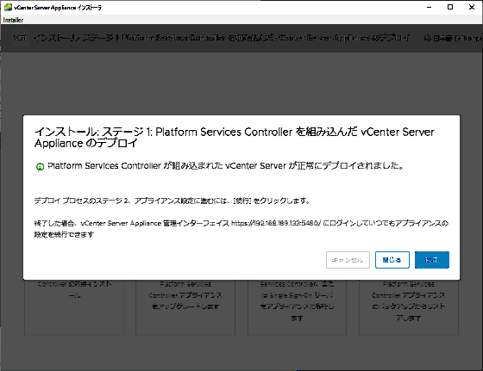Click the greyed キャンセル cancel button
Image resolution: width=483 pixels, height=371 pixels.
tap(348, 260)
